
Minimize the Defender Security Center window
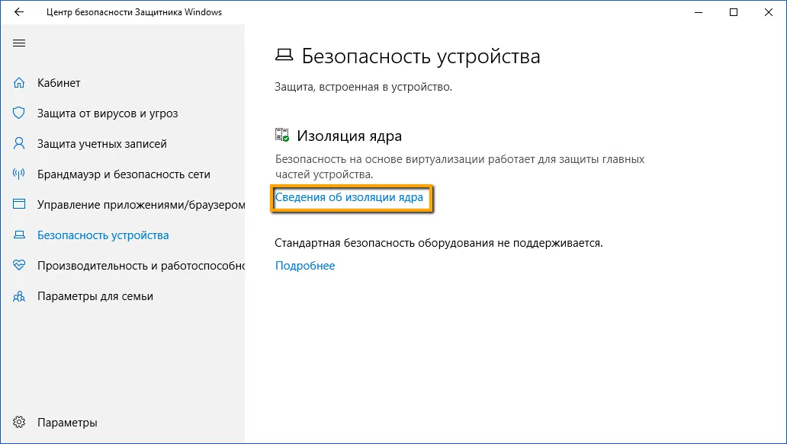click(x=699, y=12)
